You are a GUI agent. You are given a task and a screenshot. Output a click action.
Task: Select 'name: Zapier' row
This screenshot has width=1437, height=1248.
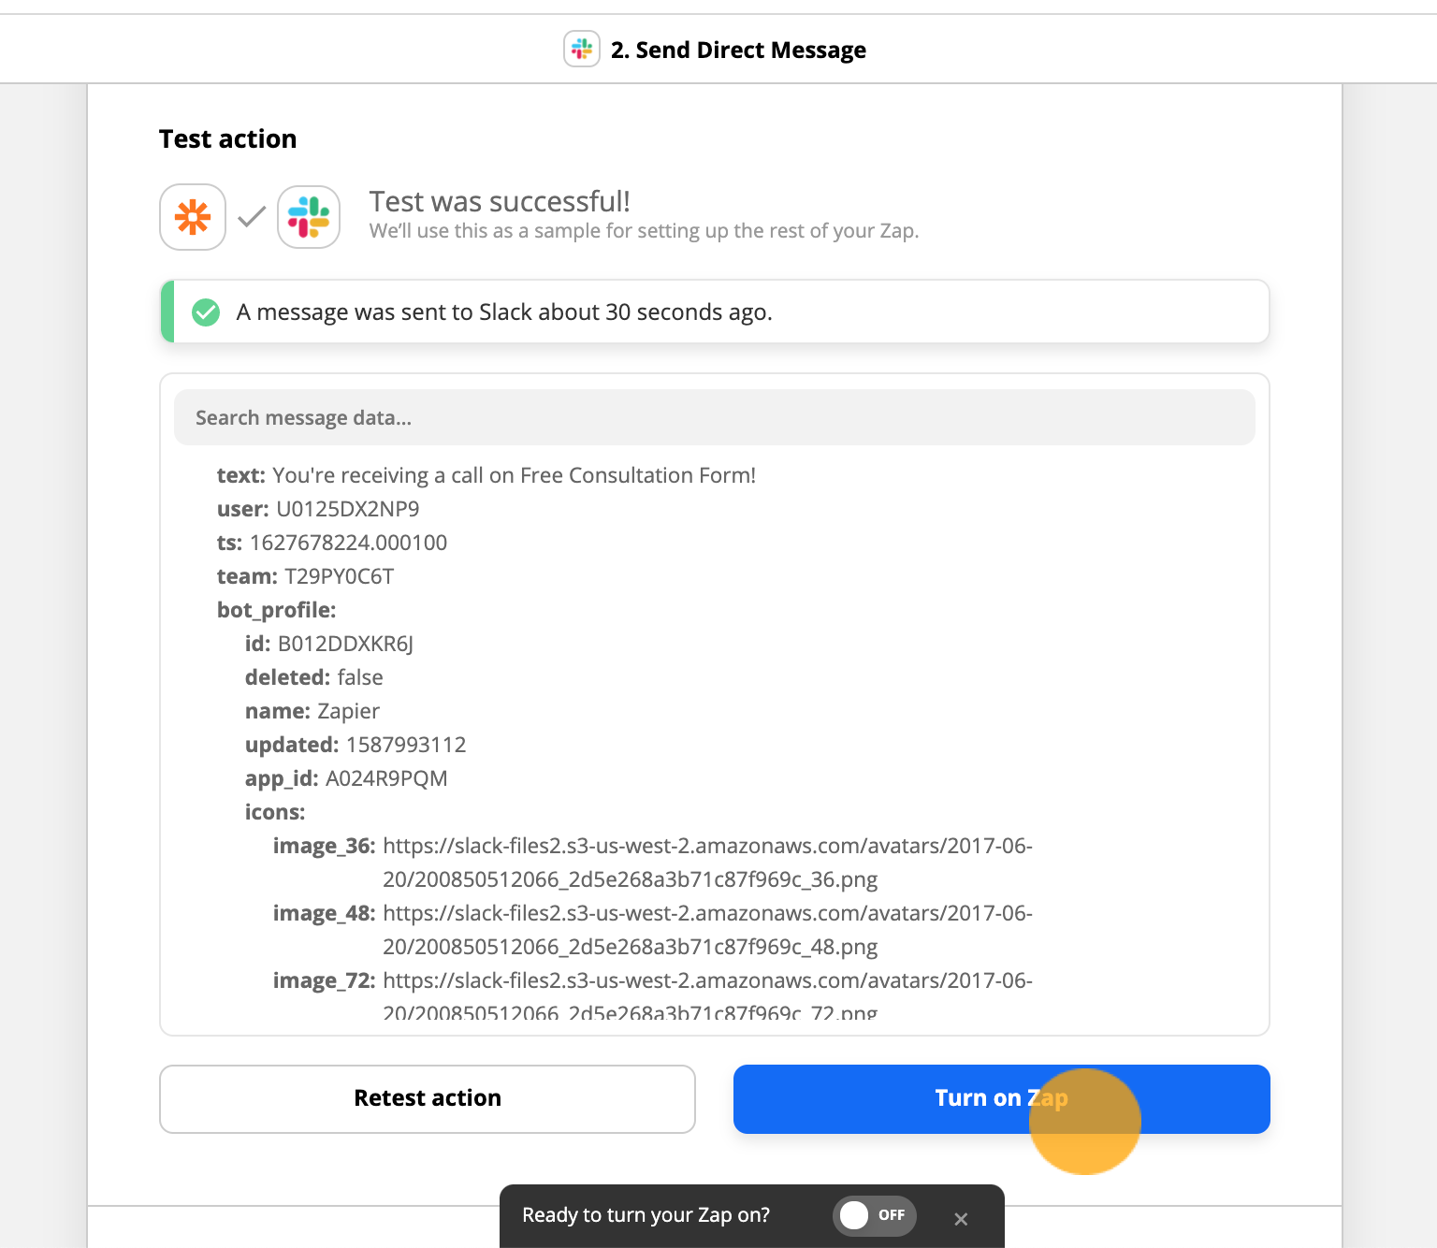(x=312, y=711)
